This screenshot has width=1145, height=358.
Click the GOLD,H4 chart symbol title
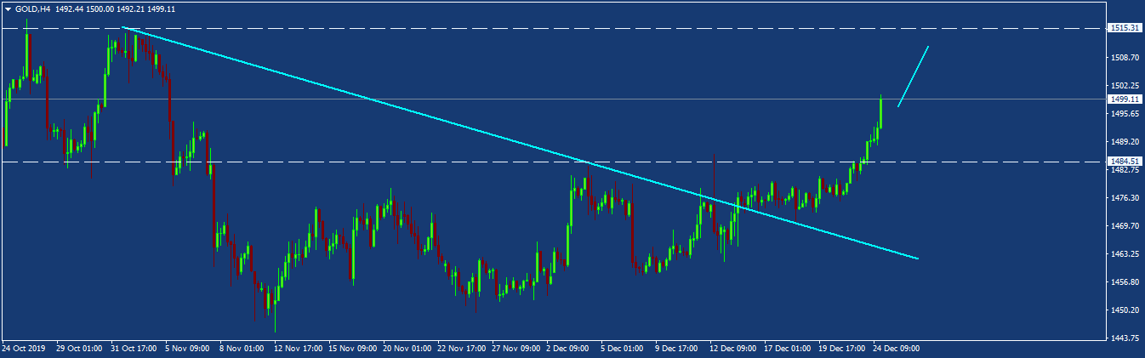pos(32,9)
